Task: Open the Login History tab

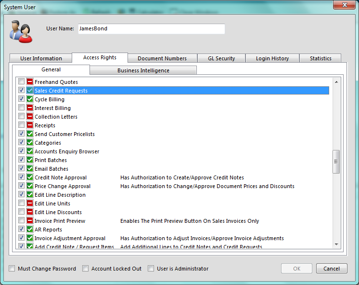Action: [x=272, y=58]
